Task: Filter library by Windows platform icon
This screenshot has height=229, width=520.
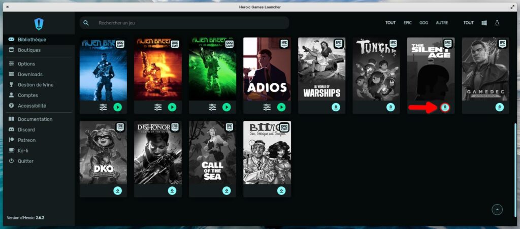Action: pyautogui.click(x=484, y=23)
